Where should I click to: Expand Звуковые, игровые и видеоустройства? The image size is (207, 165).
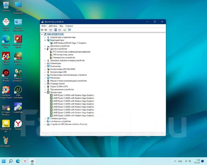(45, 61)
